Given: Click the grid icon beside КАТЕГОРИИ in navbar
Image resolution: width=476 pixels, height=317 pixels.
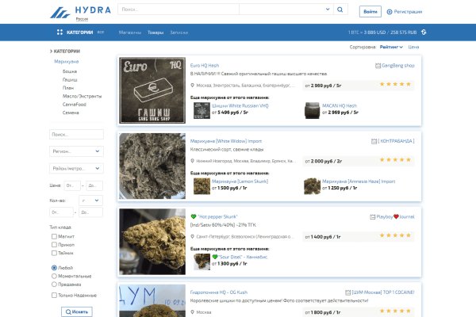Looking at the screenshot, I should (x=59, y=32).
